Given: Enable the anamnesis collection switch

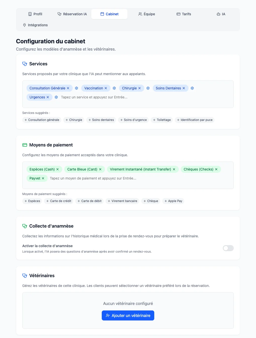Looking at the screenshot, I should click(228, 248).
